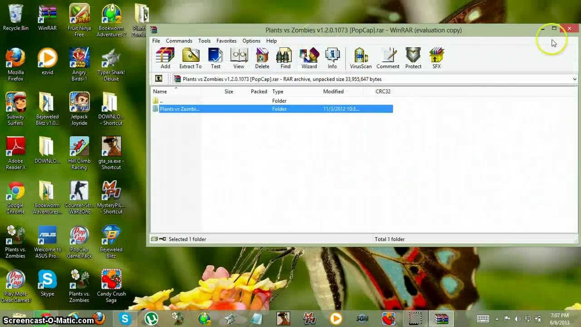This screenshot has height=327, width=581.
Task: Click the drive icon in WinRAR status bar
Action: point(155,239)
